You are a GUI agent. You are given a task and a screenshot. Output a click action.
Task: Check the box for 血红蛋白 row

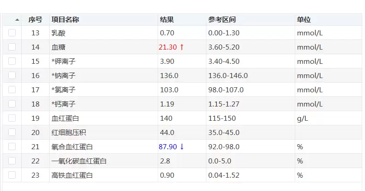12,118
